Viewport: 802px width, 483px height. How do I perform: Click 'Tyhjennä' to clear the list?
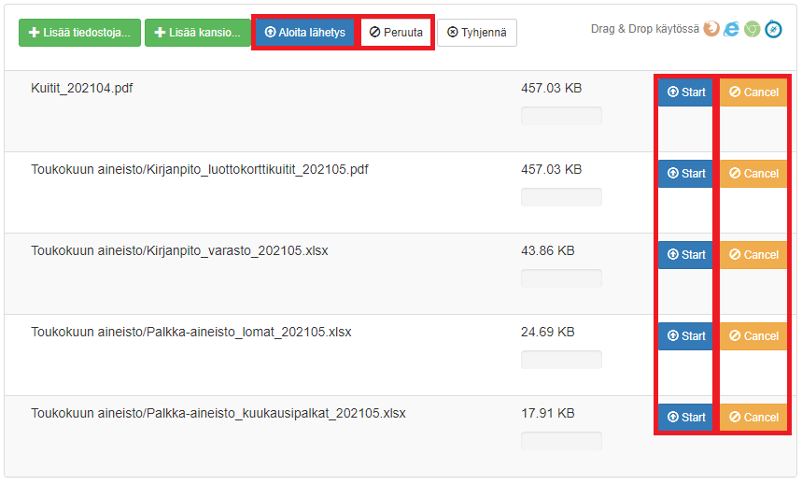[x=476, y=33]
